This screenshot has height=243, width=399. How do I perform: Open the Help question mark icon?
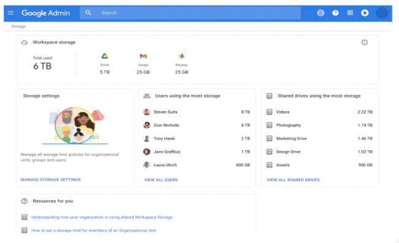click(x=335, y=13)
